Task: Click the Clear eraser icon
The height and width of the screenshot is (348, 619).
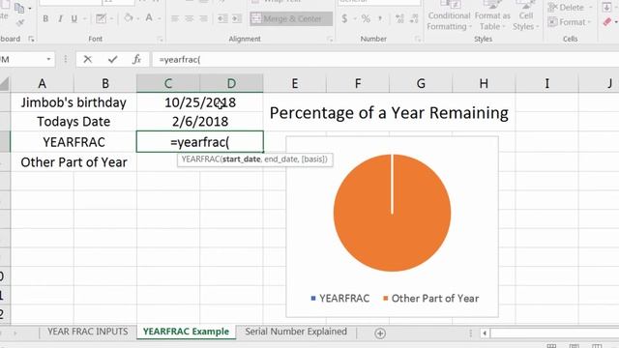Action: (x=607, y=22)
